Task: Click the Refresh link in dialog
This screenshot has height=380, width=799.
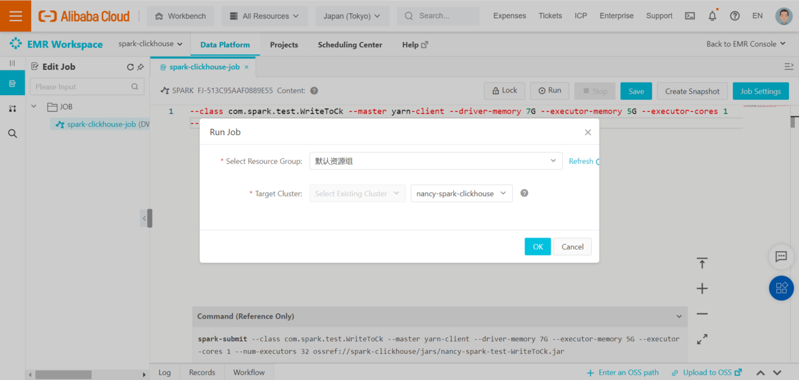Action: coord(581,161)
